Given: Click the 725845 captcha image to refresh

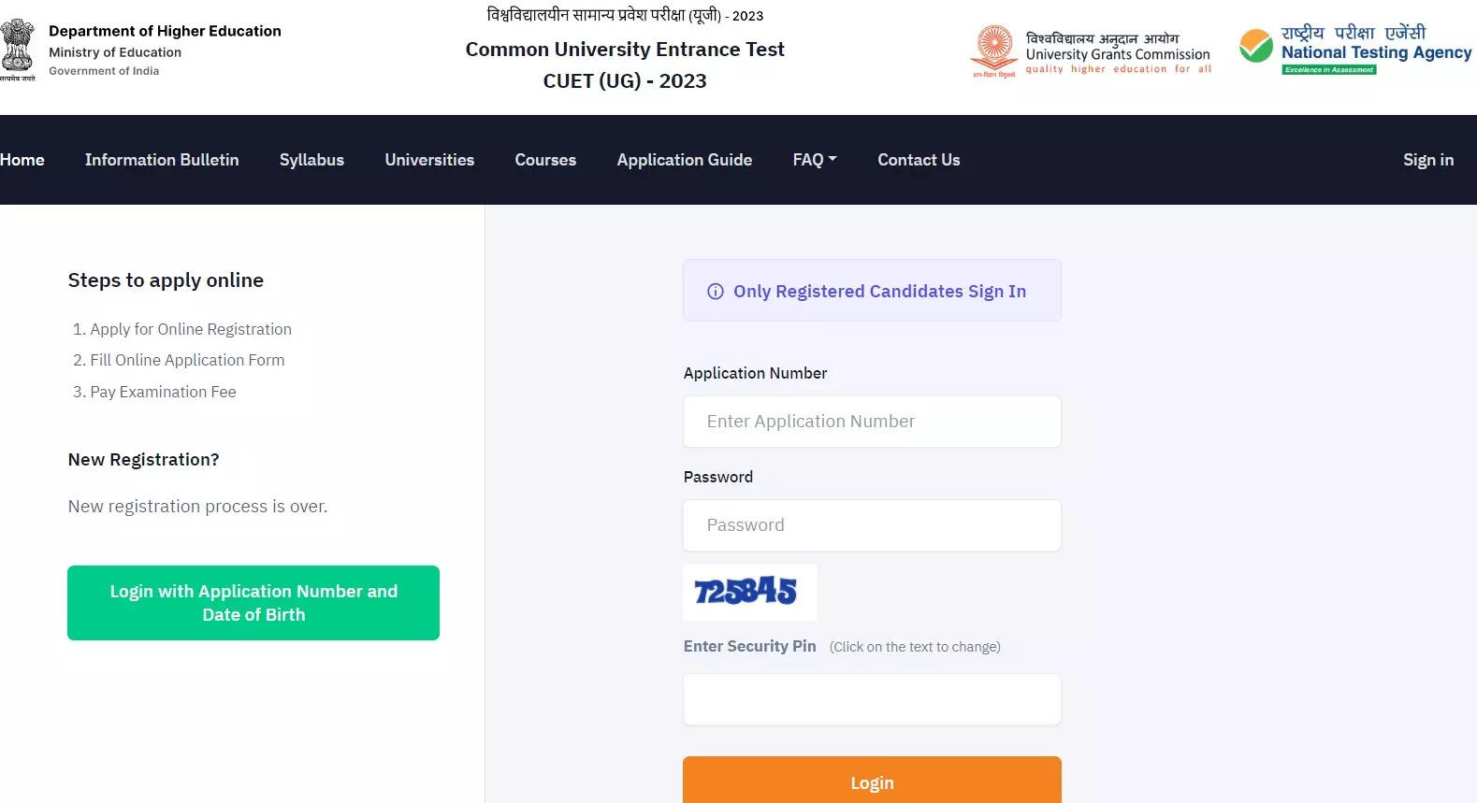Looking at the screenshot, I should point(749,592).
